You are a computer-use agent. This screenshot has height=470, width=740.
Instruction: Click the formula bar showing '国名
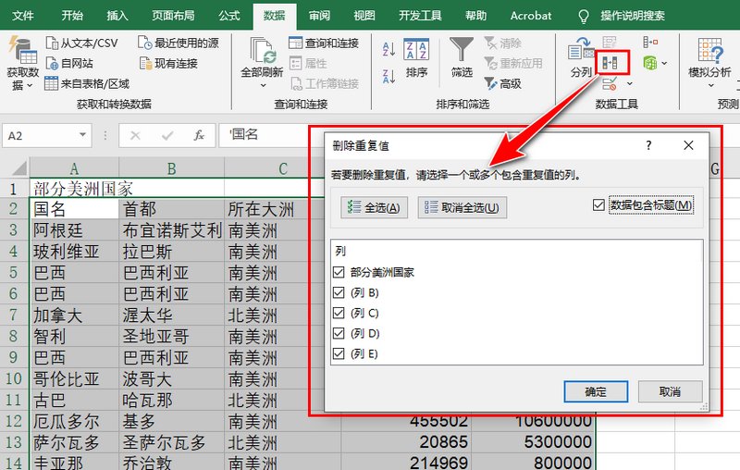point(265,135)
